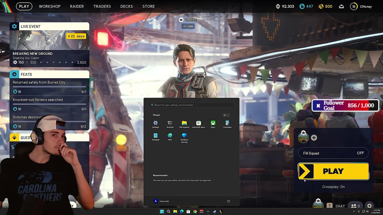Select the PLAY tab in top navigation
The width and height of the screenshot is (383, 215).
tap(24, 6)
